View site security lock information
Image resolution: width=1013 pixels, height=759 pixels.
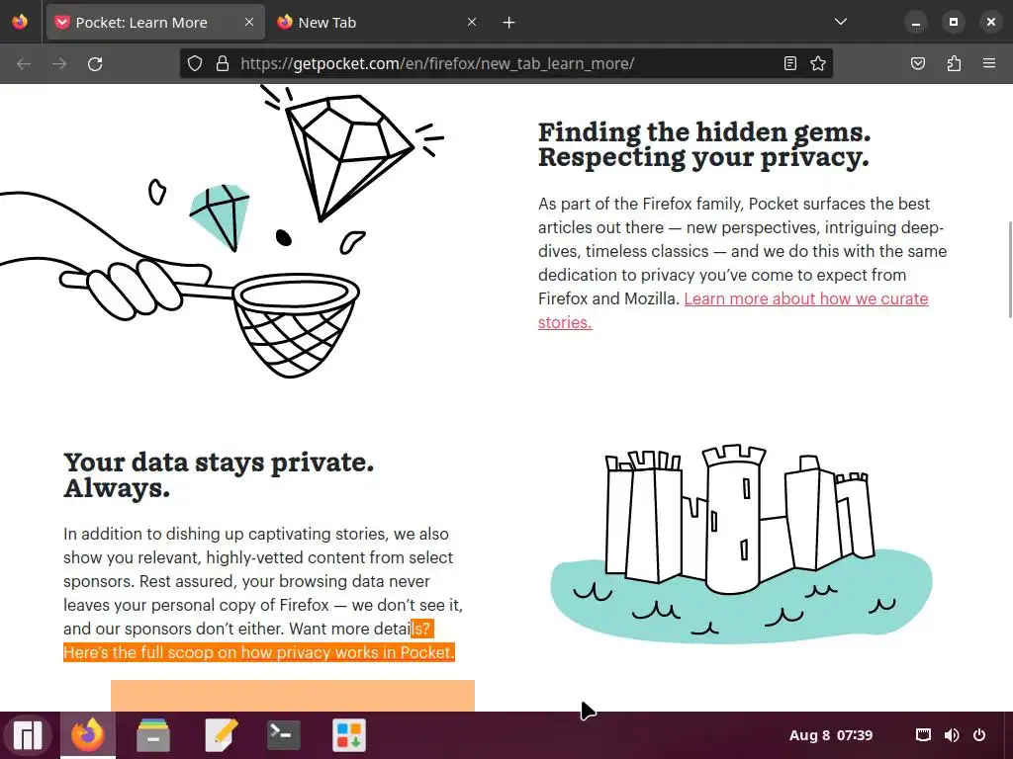point(223,63)
